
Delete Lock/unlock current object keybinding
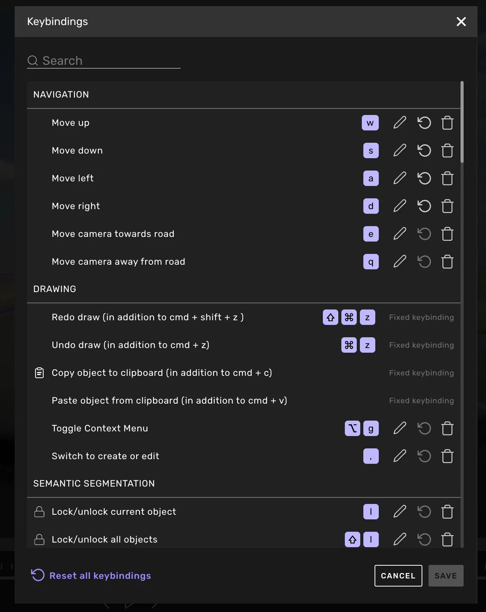pos(447,512)
